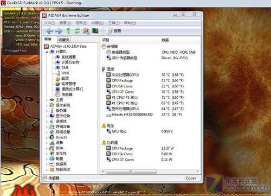Viewport: 271px width, 196px height.
Task: Click the green monitor icon in toolbar
Action: click(x=95, y=31)
